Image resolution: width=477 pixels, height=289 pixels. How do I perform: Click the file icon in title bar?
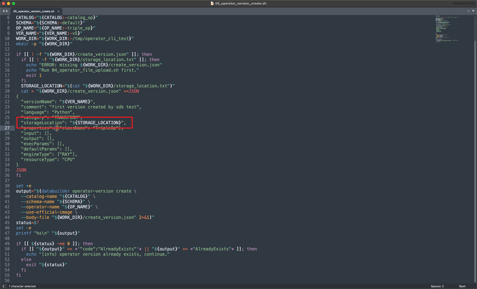point(212,4)
